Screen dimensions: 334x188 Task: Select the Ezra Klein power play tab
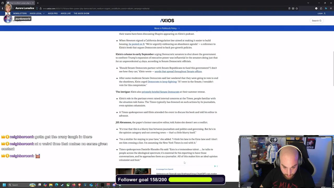[20, 3]
